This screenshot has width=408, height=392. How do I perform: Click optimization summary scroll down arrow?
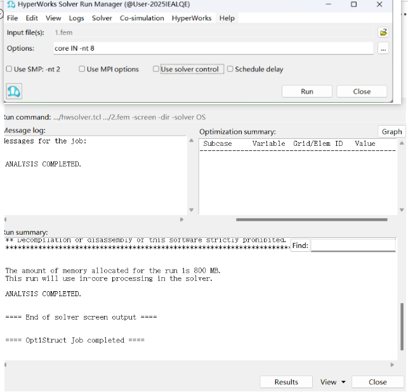[402, 210]
